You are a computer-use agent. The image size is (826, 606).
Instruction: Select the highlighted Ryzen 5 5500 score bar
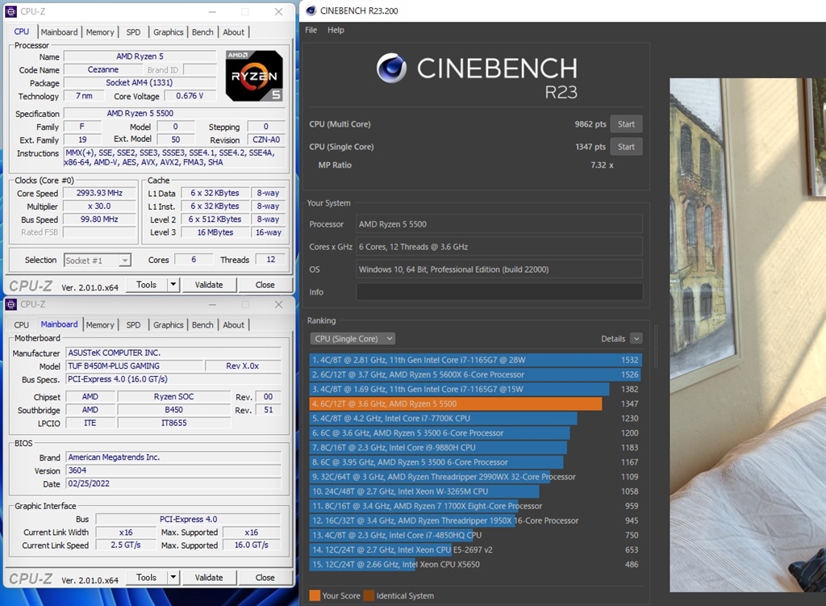[452, 403]
